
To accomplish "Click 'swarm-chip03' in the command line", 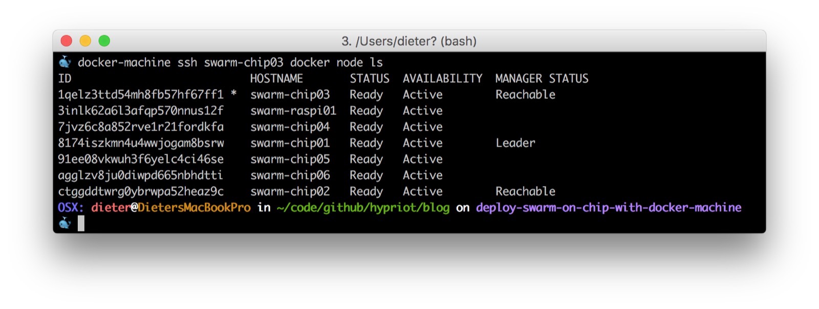I will 244,63.
